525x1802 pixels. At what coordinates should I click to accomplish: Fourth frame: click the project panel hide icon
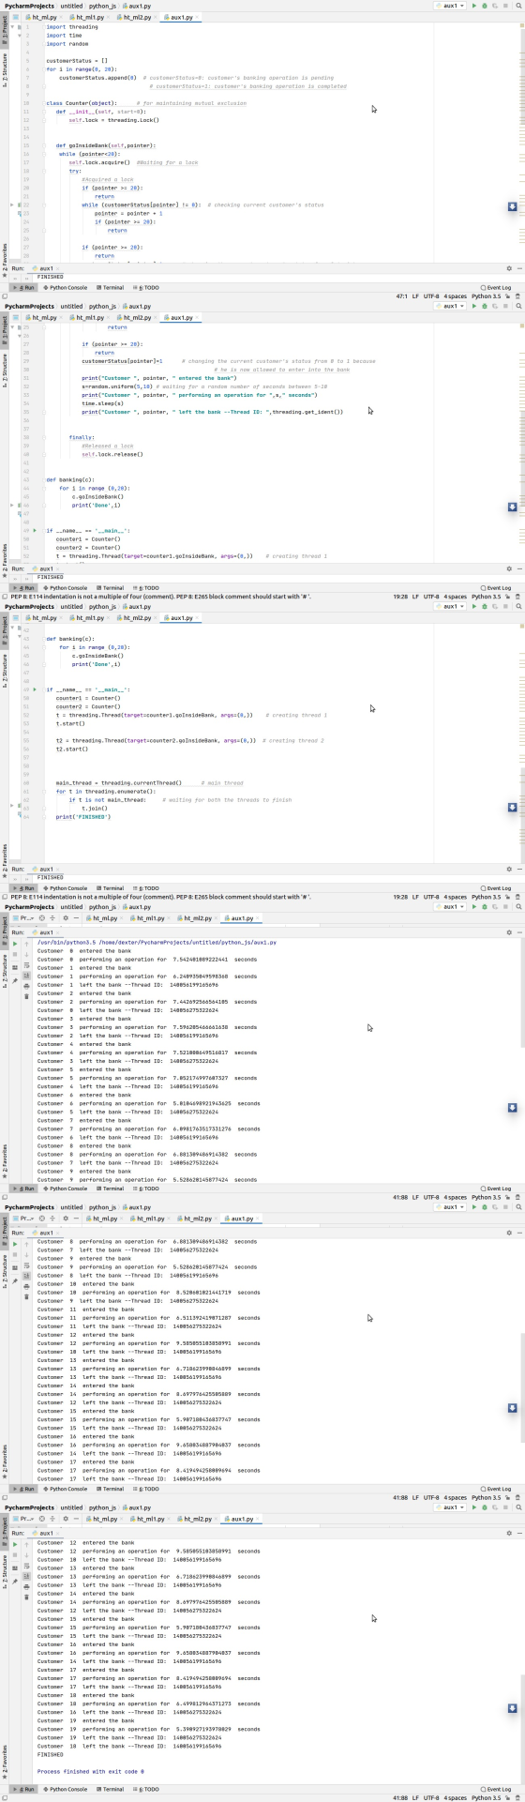click(x=77, y=917)
